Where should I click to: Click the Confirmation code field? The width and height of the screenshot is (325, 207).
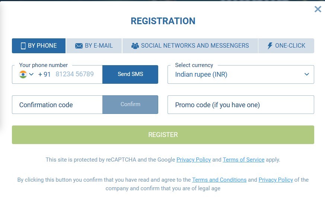point(57,105)
